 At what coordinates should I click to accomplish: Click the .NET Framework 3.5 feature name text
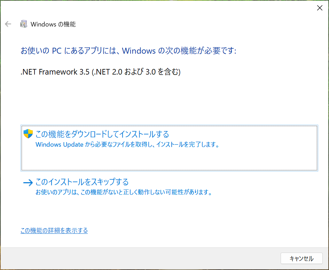101,72
